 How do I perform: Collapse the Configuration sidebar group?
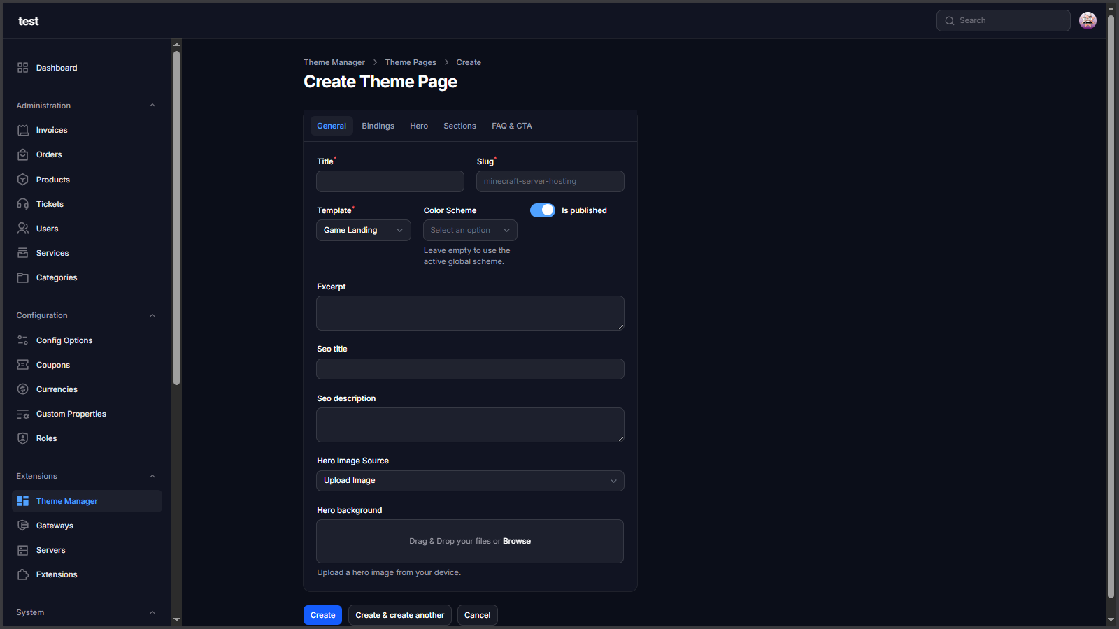pos(152,315)
